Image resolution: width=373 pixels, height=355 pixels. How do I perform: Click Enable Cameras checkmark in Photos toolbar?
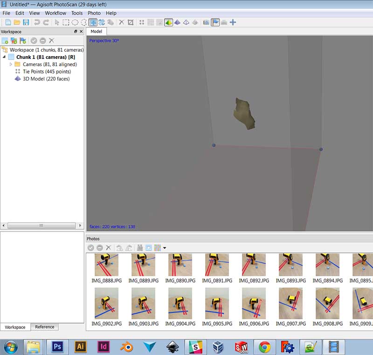(x=90, y=248)
